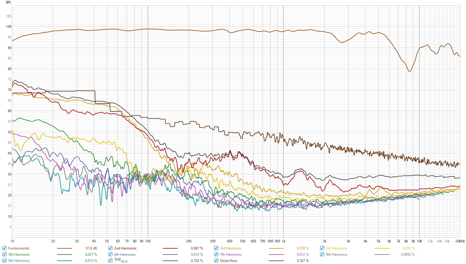Click the 0.035 % 4th harmonic value
This screenshot has width=466, height=264.
[x=409, y=248]
